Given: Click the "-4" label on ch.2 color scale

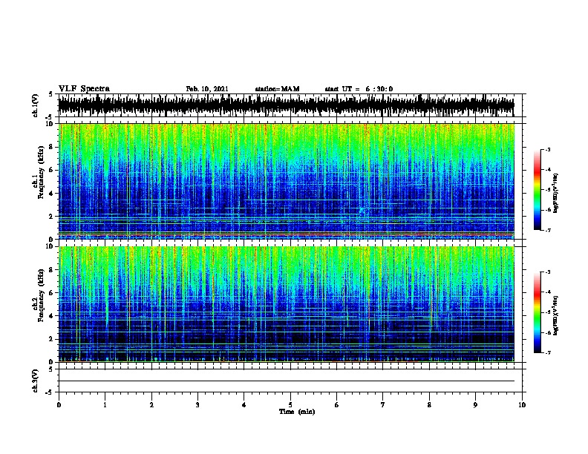Looking at the screenshot, I should coord(548,292).
